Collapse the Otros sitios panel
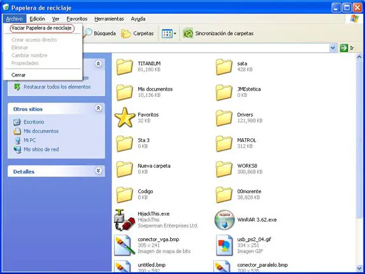The height and width of the screenshot is (274, 365). point(98,108)
